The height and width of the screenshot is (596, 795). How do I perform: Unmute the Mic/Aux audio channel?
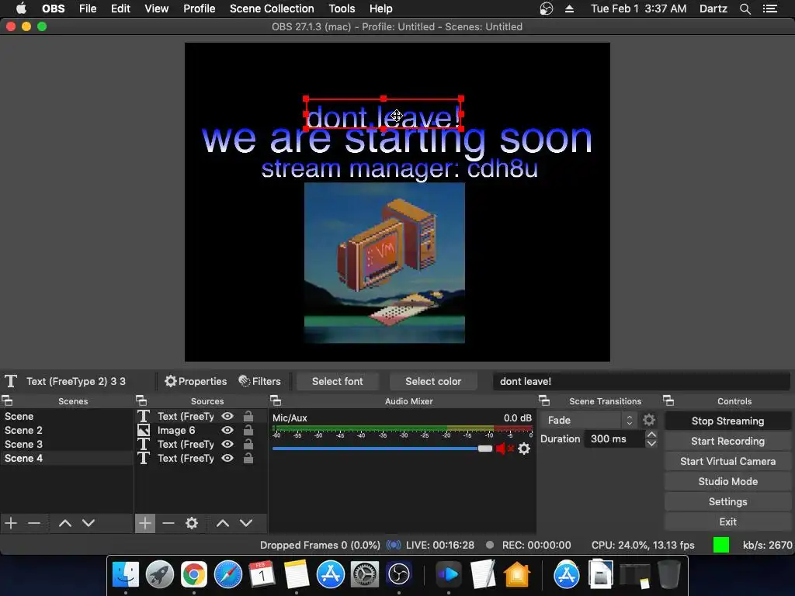click(503, 449)
